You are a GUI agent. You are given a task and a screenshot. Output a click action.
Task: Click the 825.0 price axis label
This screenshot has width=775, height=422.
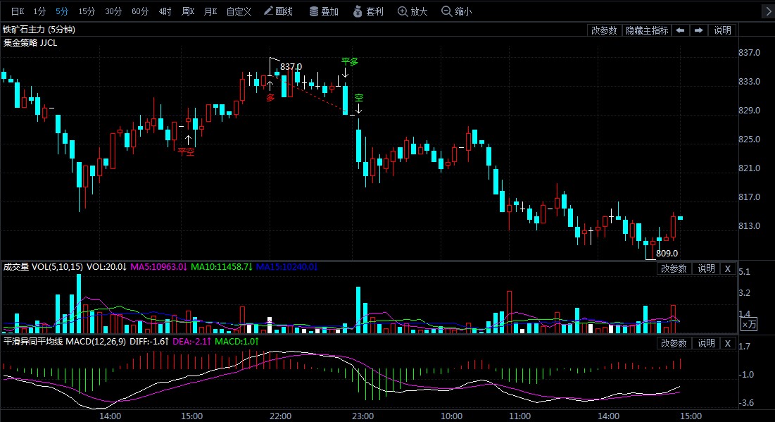click(749, 139)
